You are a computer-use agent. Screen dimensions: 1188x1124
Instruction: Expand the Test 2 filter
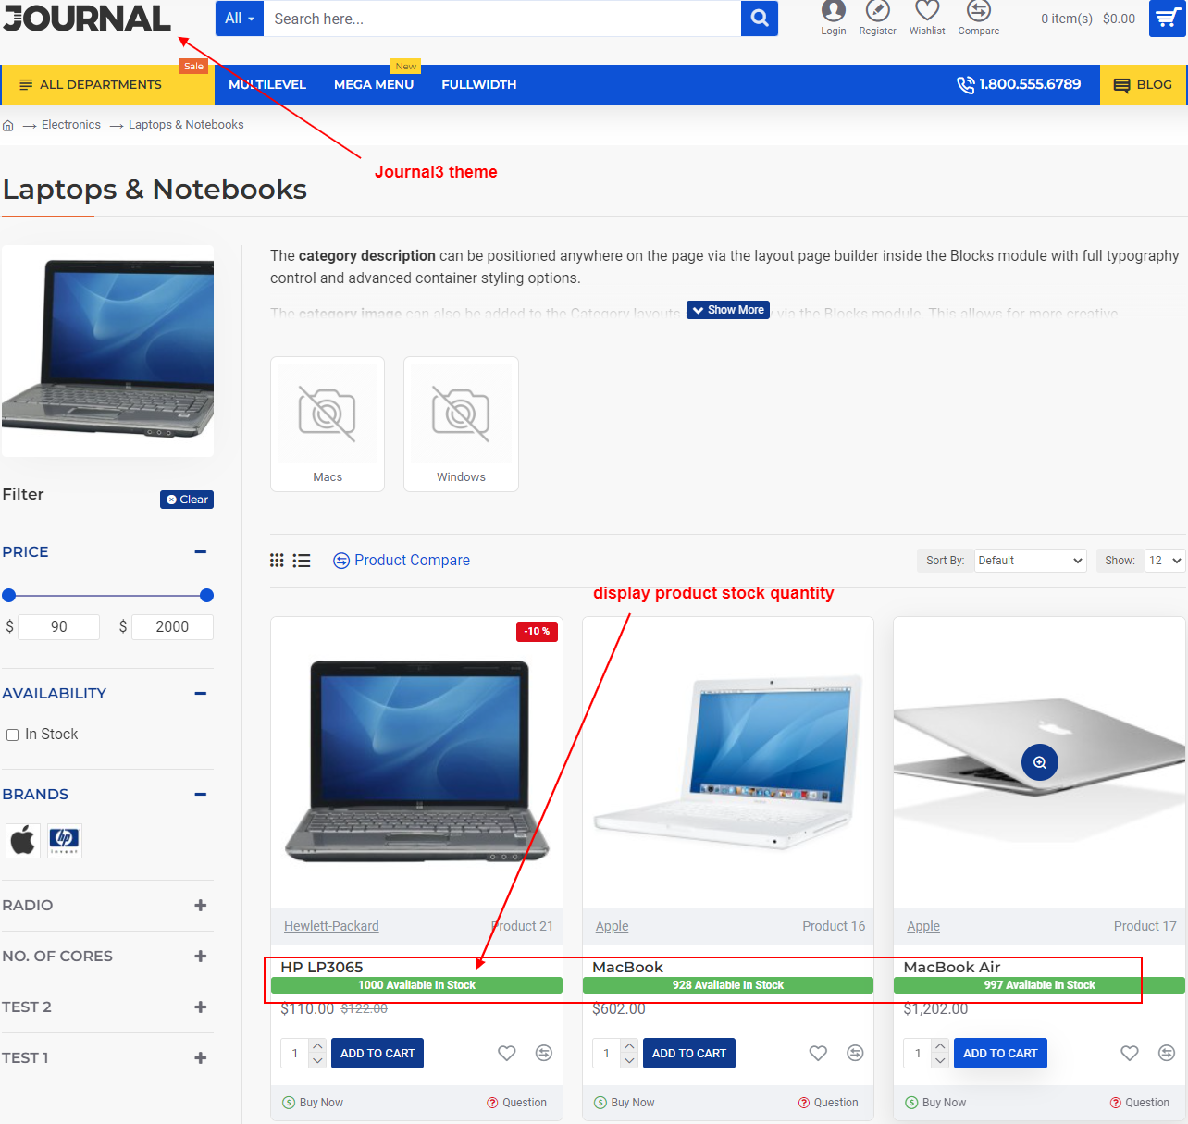(201, 1007)
